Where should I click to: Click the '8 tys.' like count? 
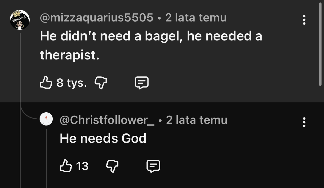(71, 83)
